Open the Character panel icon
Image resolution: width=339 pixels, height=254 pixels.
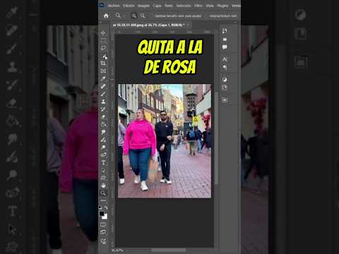point(225,59)
